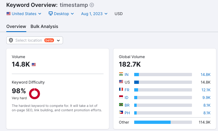Open the United States country dropdown
Image resolution: width=218 pixels, height=131 pixels.
point(24,14)
